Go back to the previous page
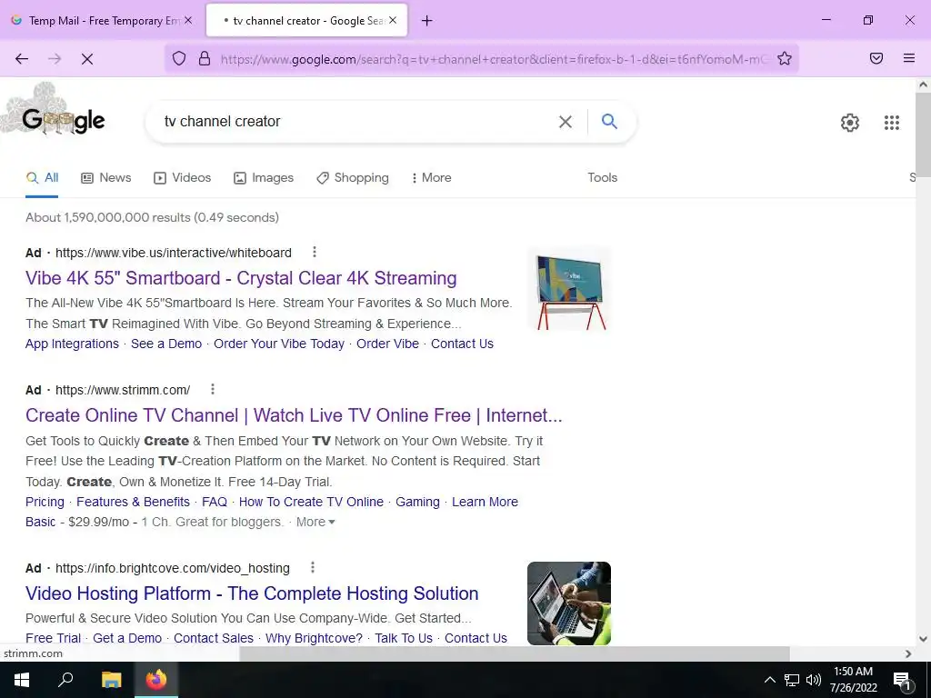Image resolution: width=931 pixels, height=698 pixels. click(x=22, y=59)
